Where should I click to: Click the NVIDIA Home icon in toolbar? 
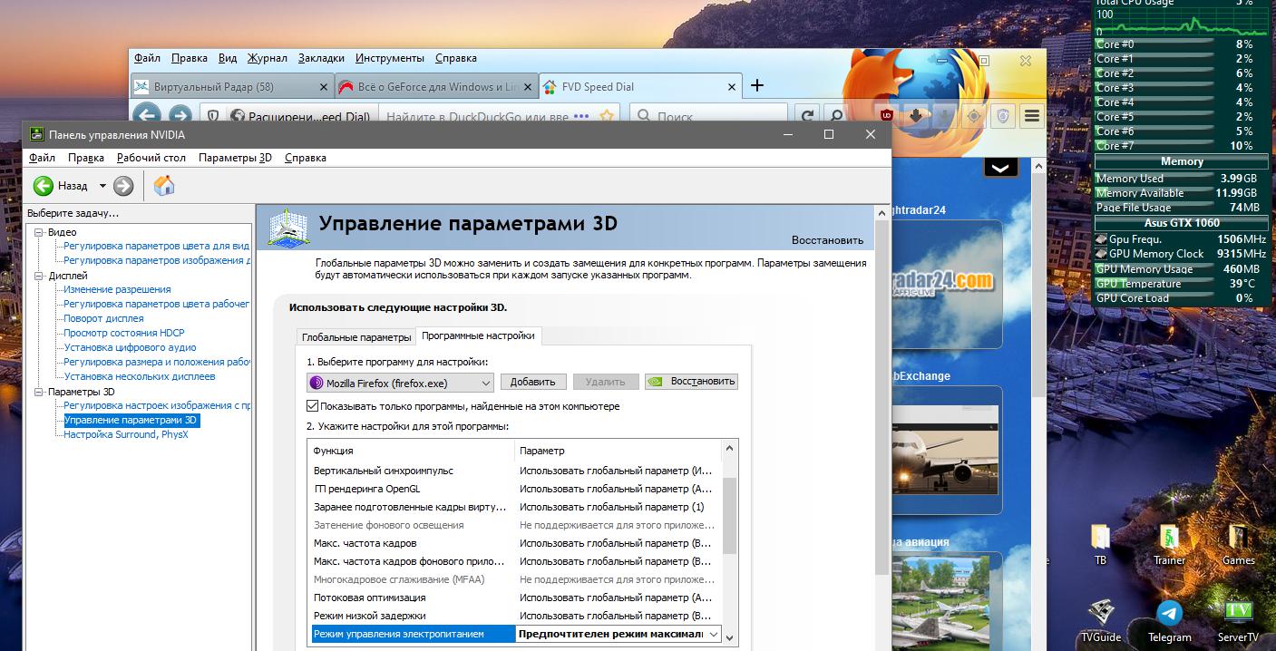(x=164, y=186)
